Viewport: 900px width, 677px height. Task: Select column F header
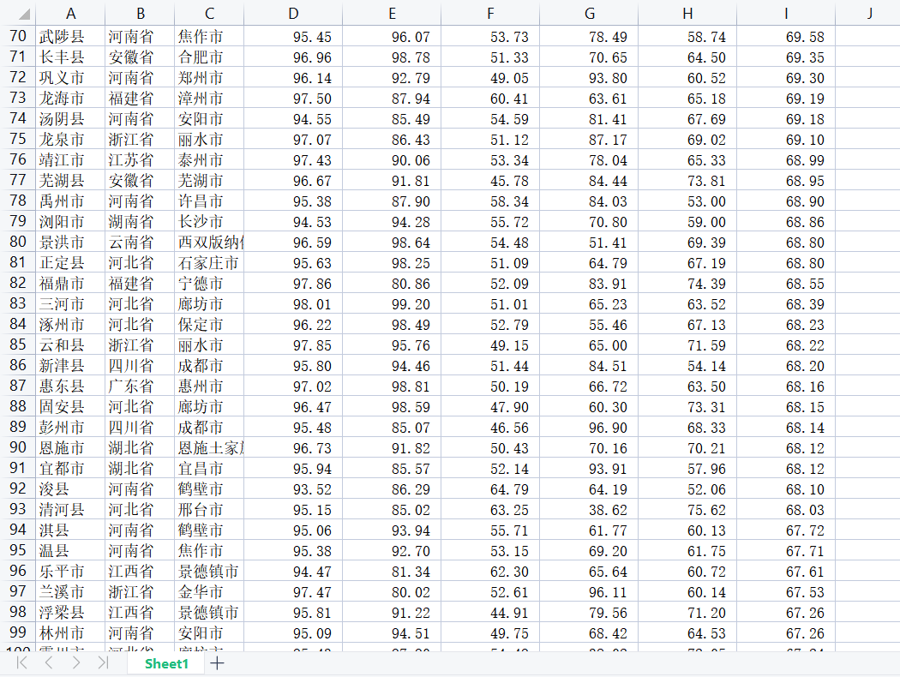(x=490, y=14)
